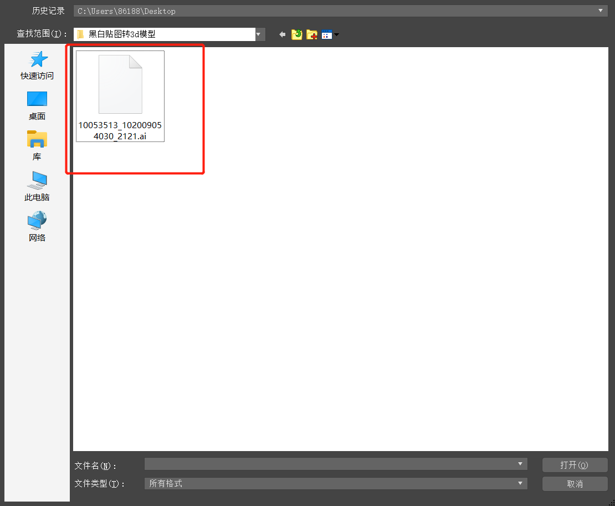The height and width of the screenshot is (506, 615).
Task: Click the 打开 button
Action: point(575,465)
